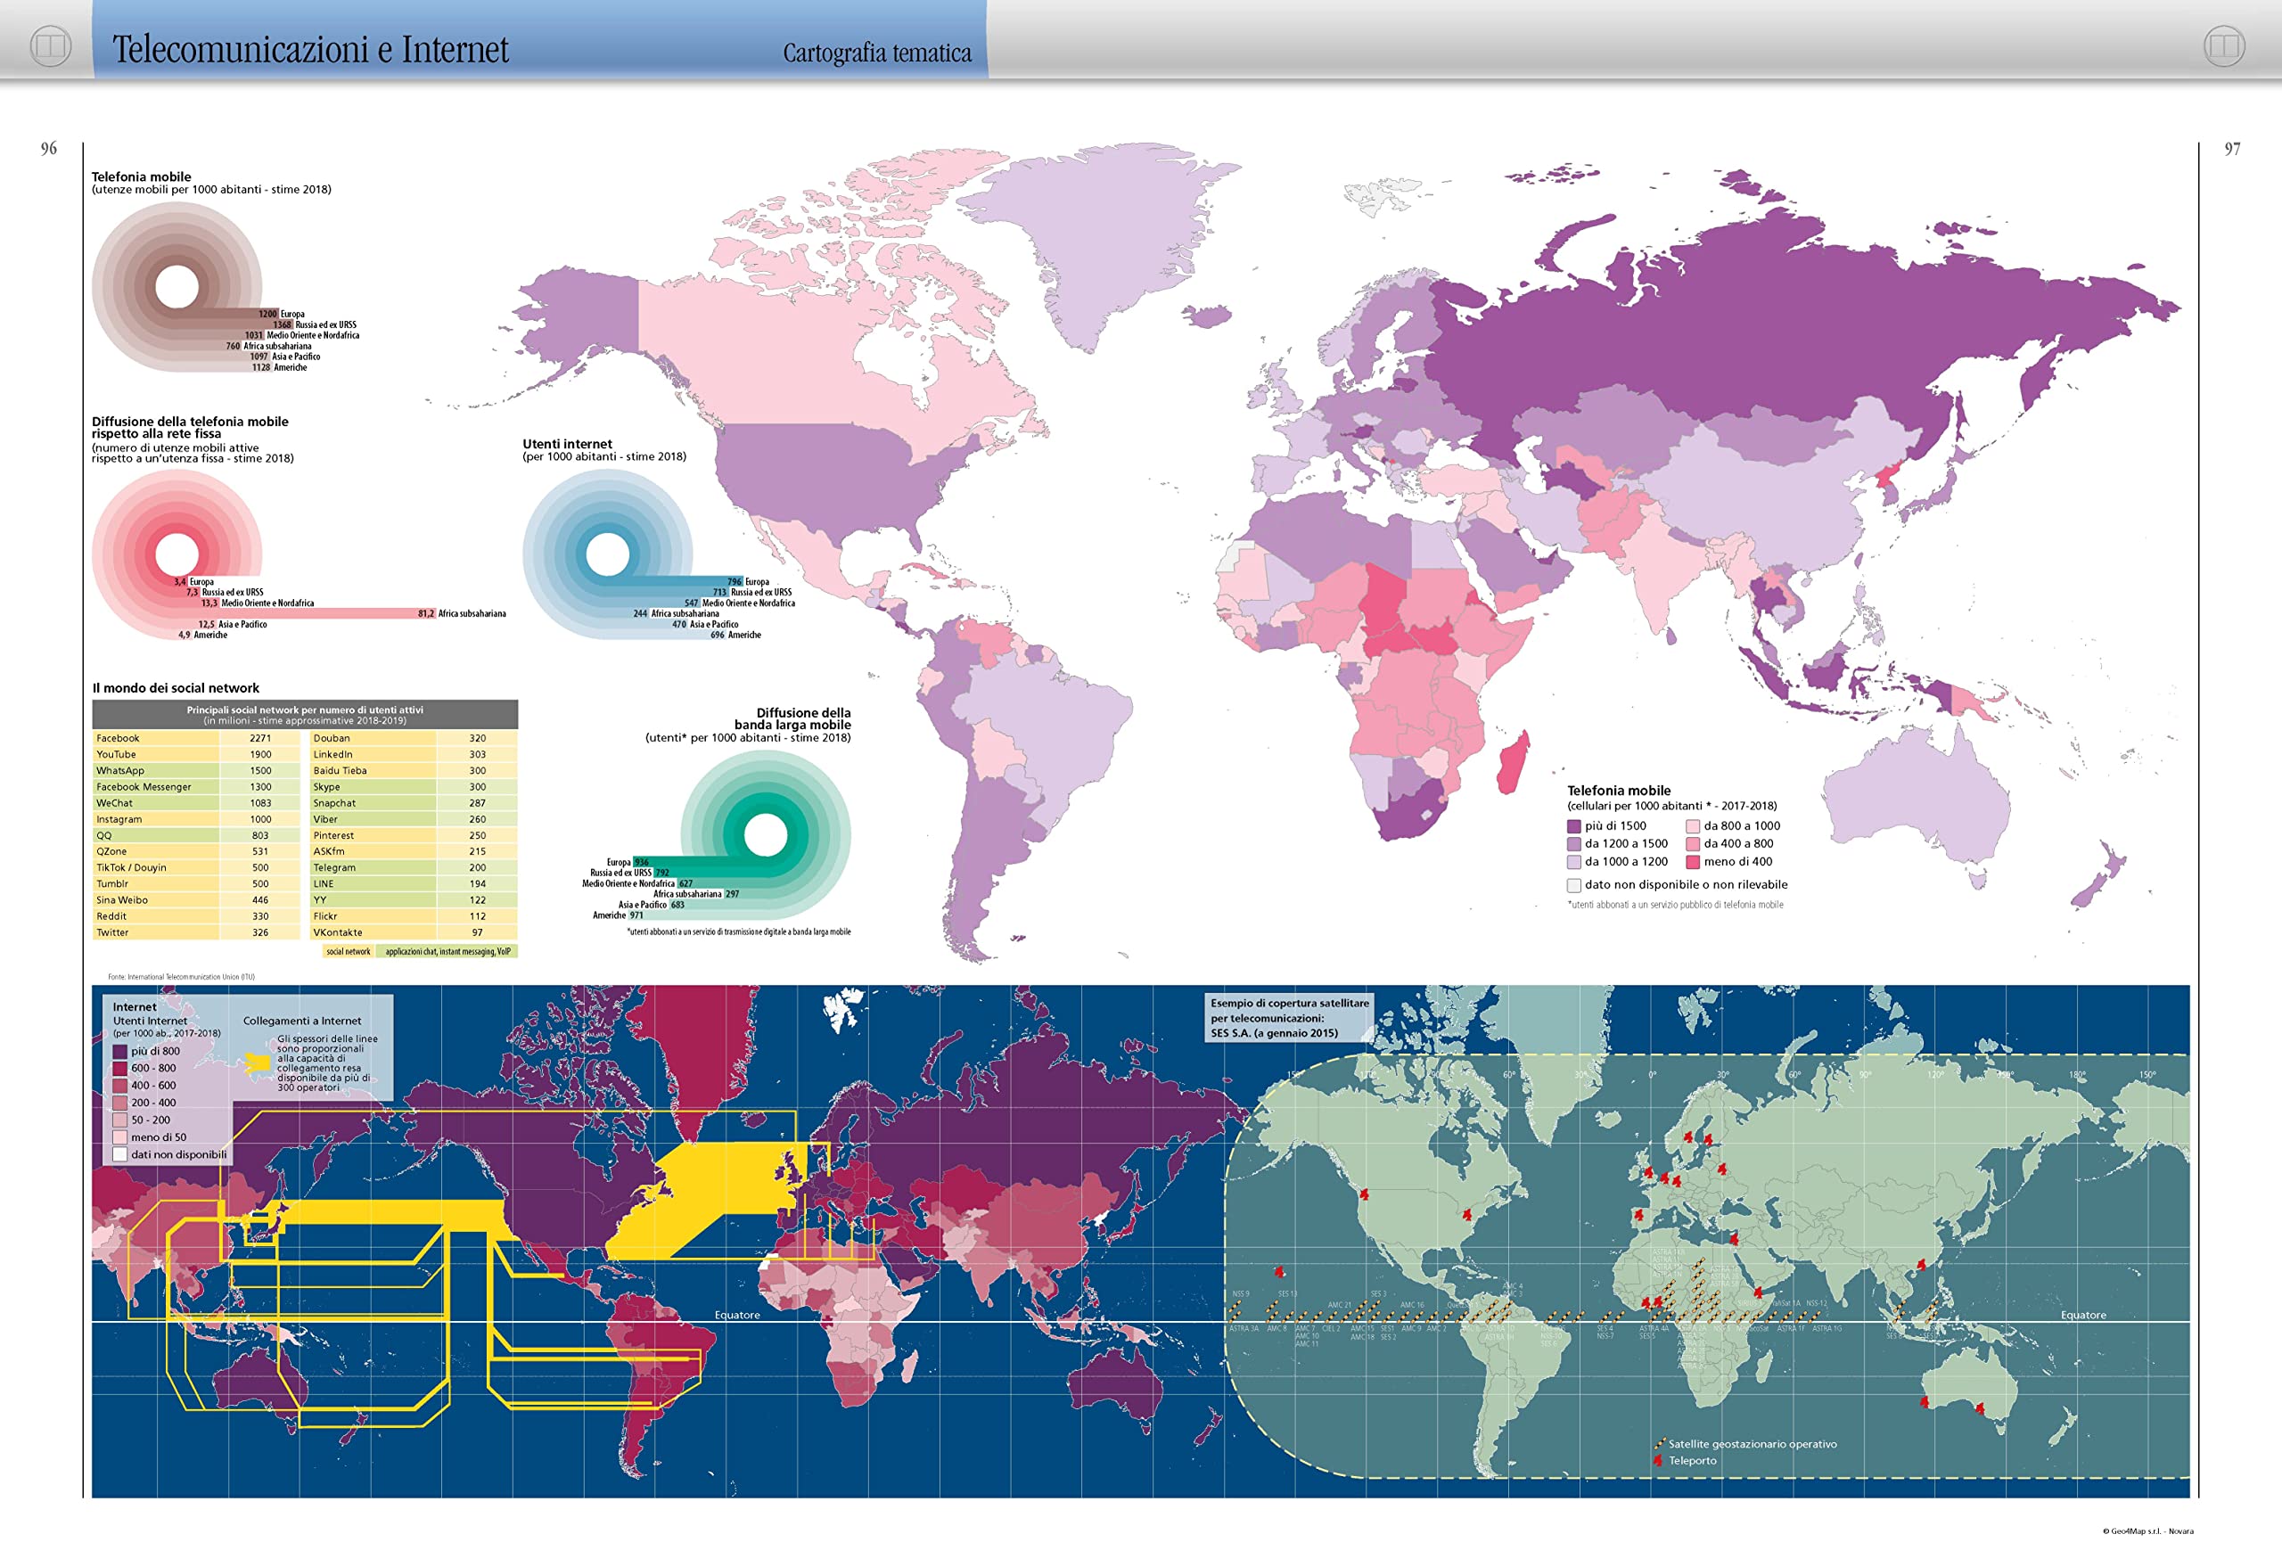This screenshot has height=1567, width=2282.
Task: Click the 'applicazioni chat, instant messaging, VoIP' tag
Action: coord(447,951)
